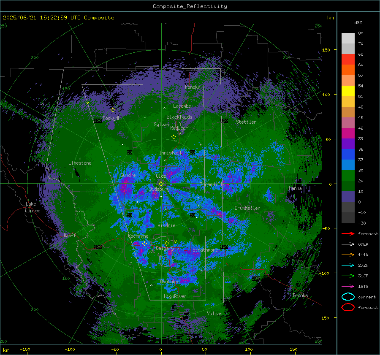Click the 80 value in dBZ scale
Image resolution: width=380 pixels, height=355 pixels.
point(361,33)
